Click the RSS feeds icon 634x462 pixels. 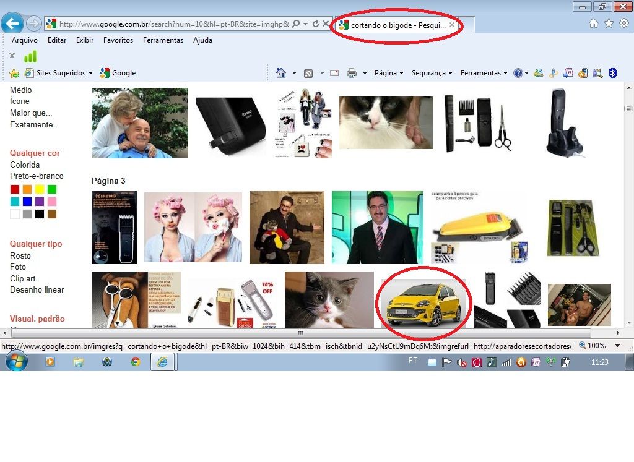tap(308, 73)
